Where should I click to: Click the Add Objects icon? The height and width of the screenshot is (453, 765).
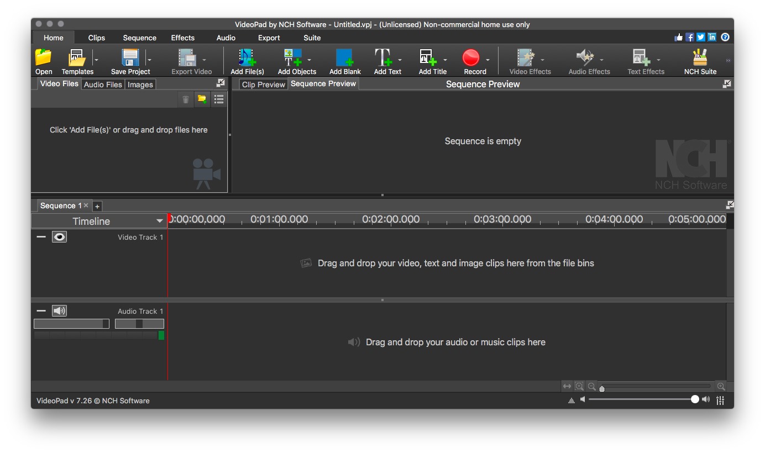coord(293,57)
